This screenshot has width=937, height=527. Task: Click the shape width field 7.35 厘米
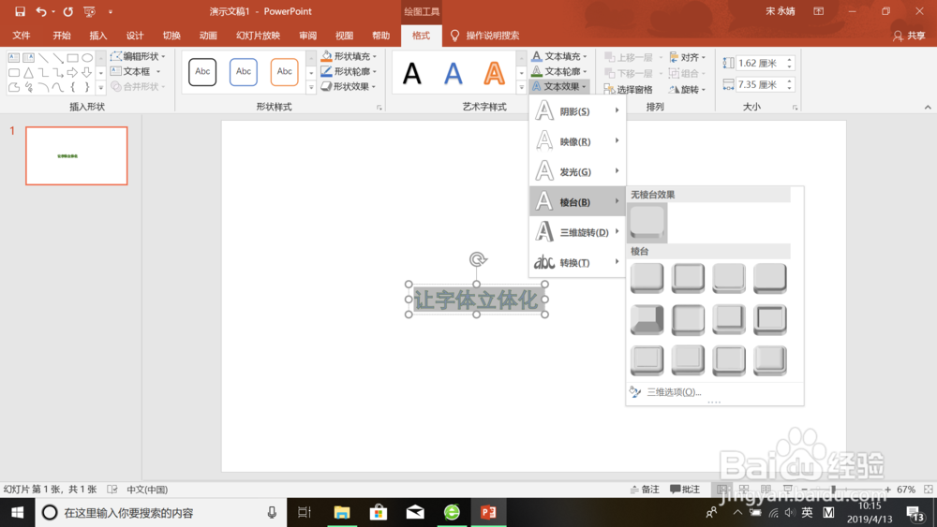(761, 85)
